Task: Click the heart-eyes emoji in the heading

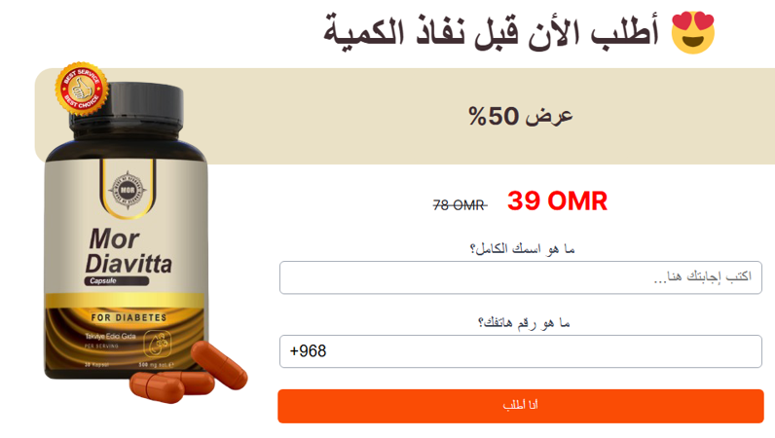Action: (x=693, y=33)
